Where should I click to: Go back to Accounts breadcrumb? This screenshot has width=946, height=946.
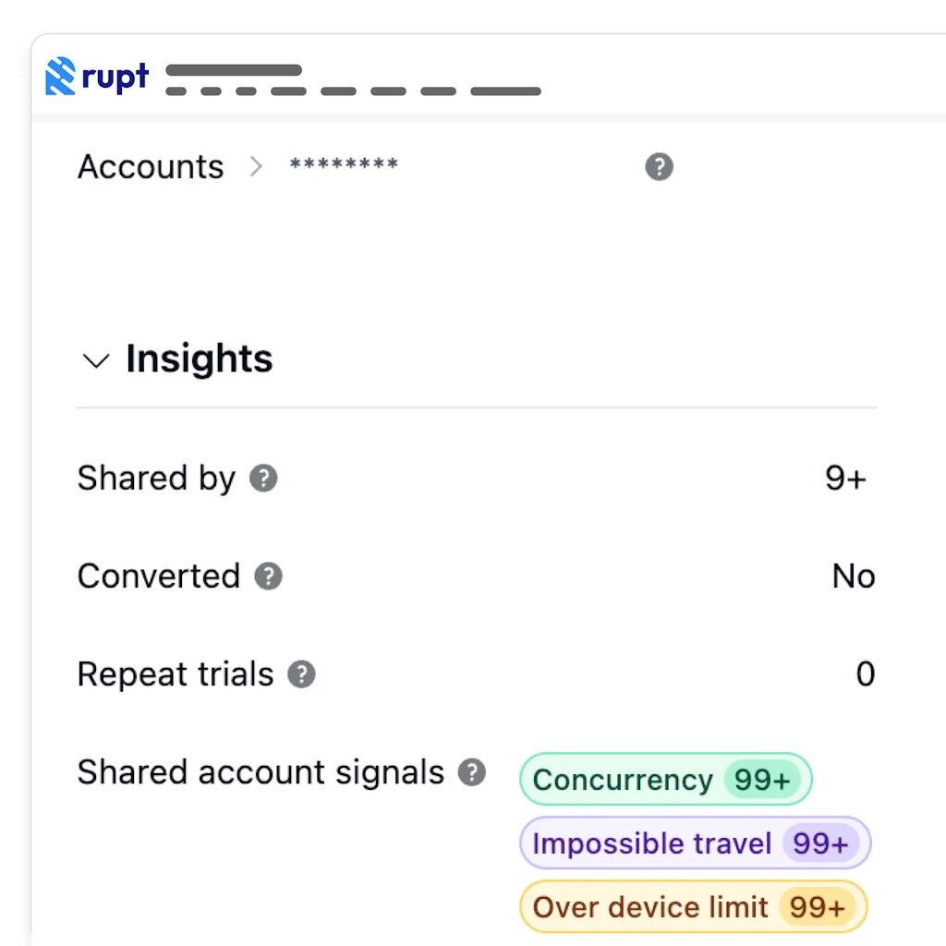151,167
